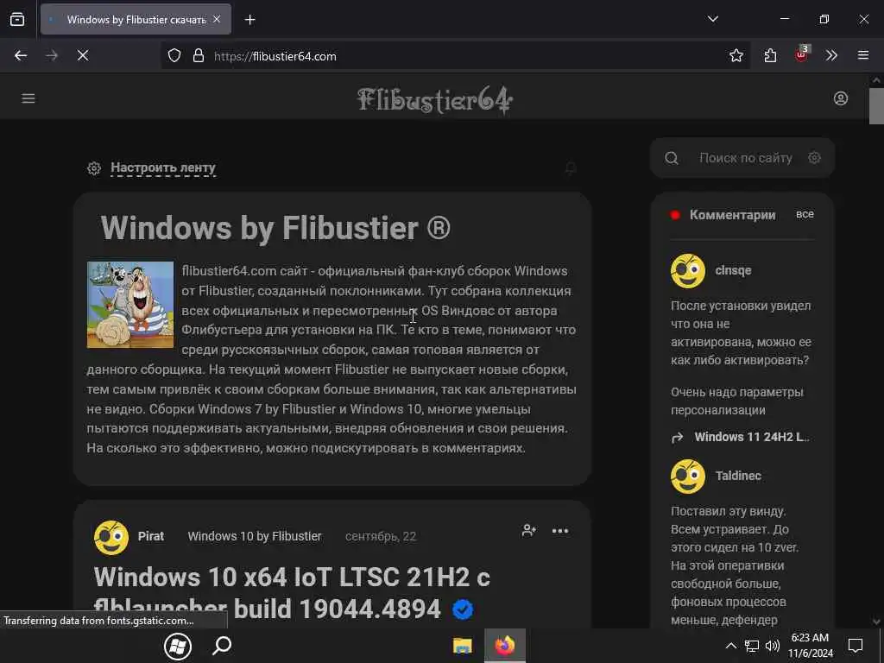The image size is (884, 663).
Task: Open the site hamburger navigation menu
Action: click(28, 98)
